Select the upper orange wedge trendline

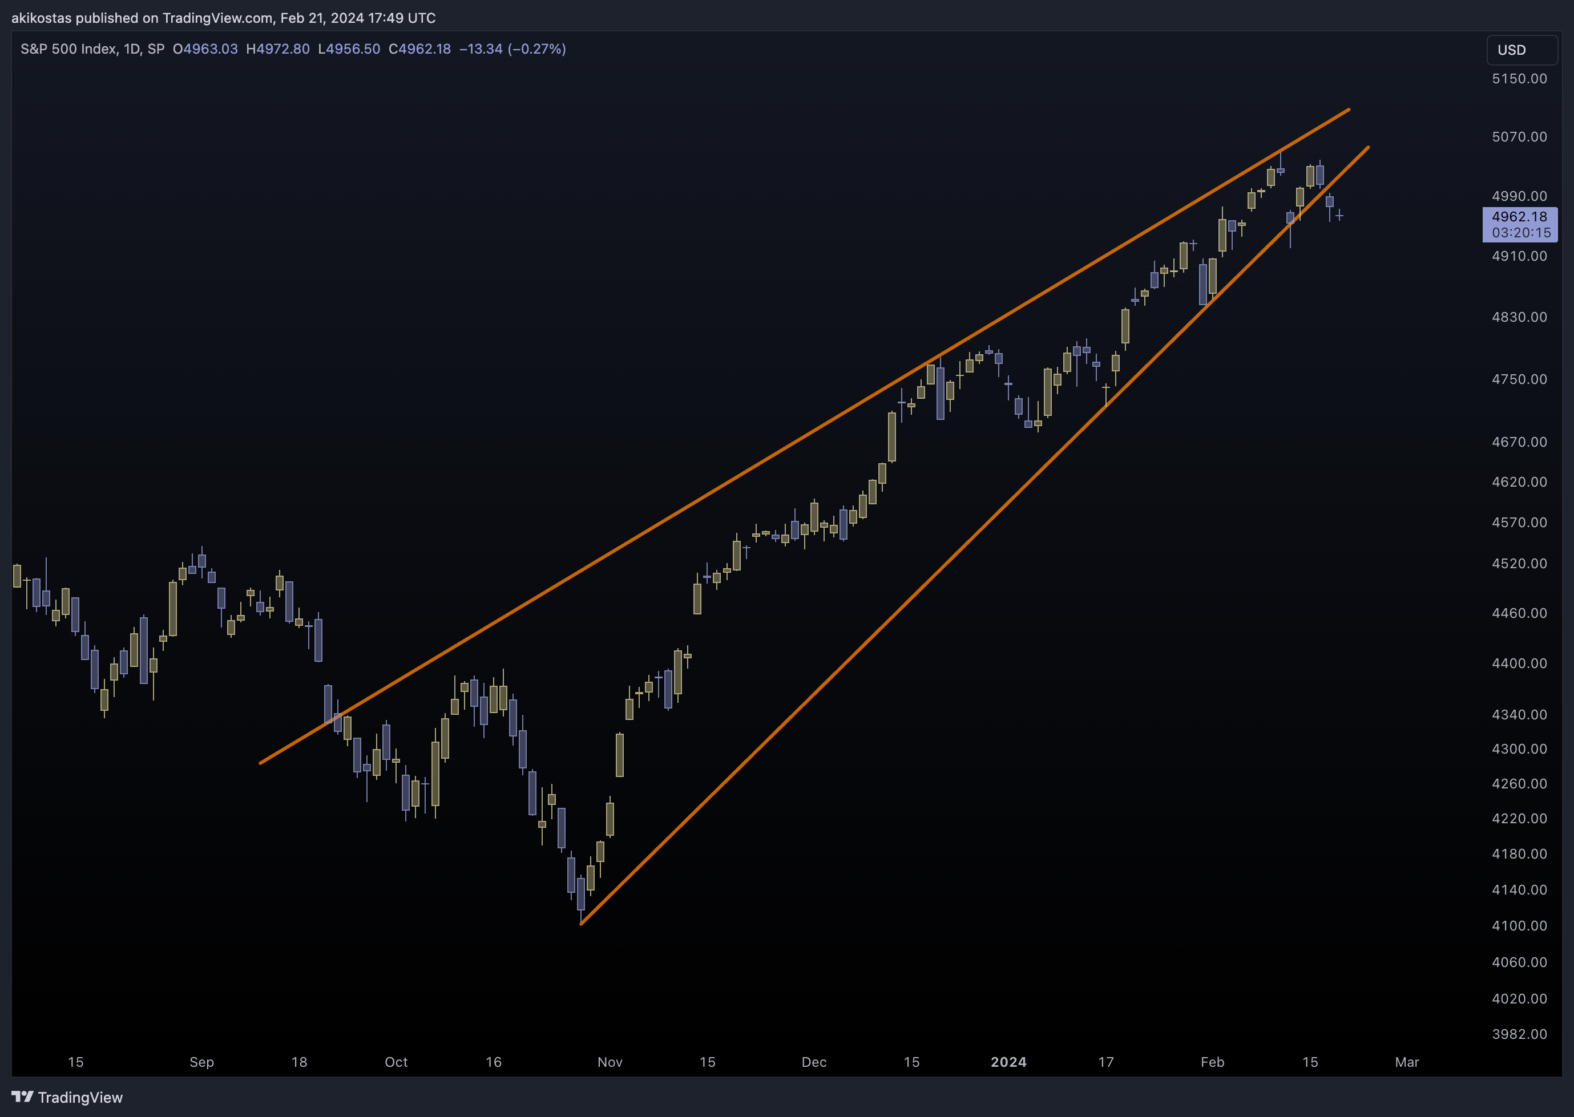click(x=805, y=435)
